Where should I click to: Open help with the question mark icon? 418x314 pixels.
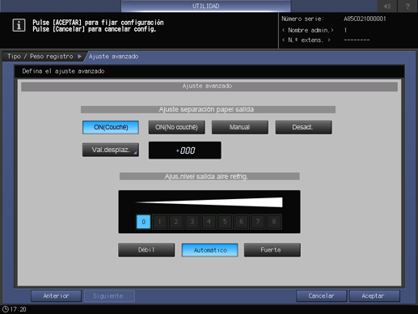point(407,6)
